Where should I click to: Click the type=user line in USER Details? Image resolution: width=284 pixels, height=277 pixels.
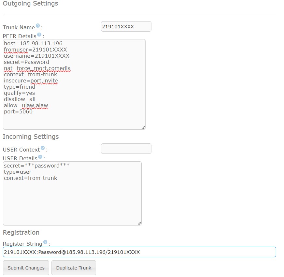click(x=18, y=172)
